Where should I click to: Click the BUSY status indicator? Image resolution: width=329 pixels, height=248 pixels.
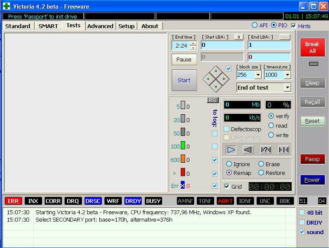(153, 201)
